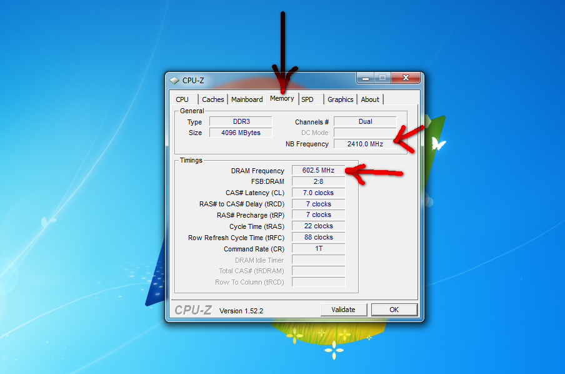Click the 1T Command Rate value
The width and height of the screenshot is (565, 374).
318,248
